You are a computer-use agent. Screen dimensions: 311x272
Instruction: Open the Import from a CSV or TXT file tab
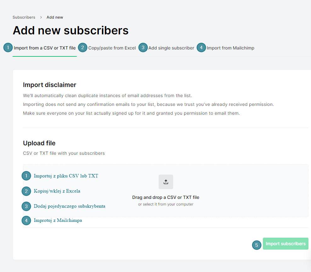45,48
